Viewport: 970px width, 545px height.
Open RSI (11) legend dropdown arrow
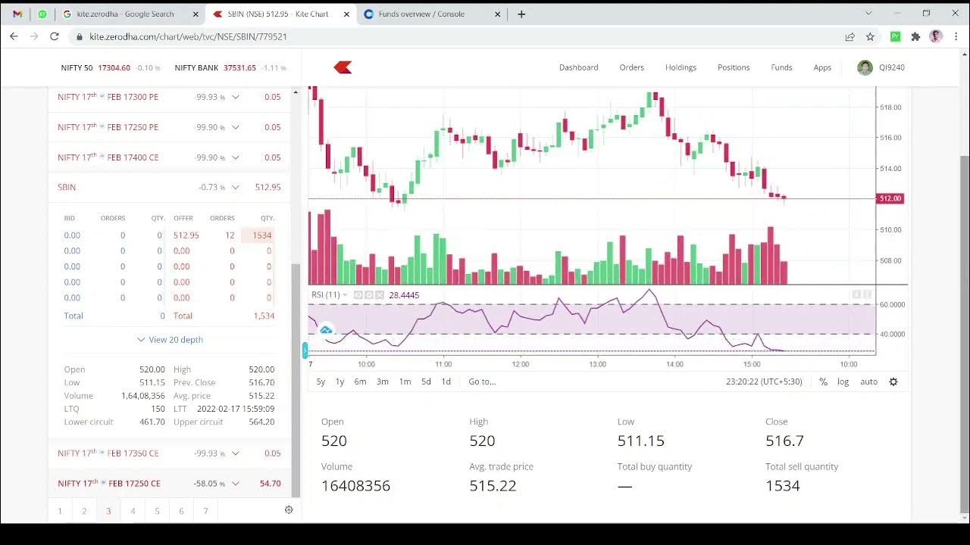click(345, 295)
